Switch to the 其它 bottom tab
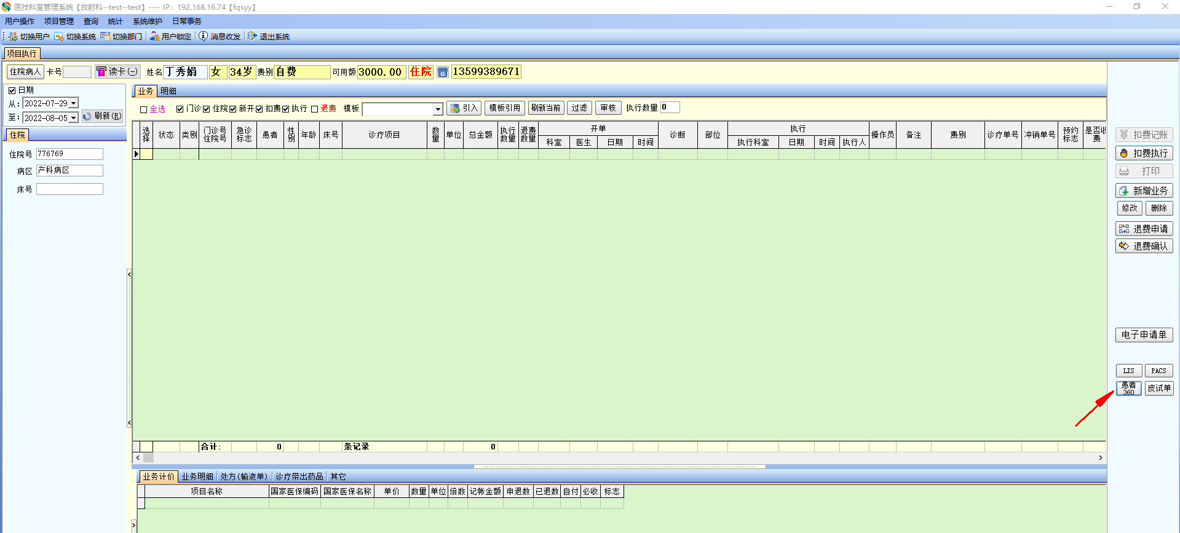The width and height of the screenshot is (1180, 533). pos(338,476)
